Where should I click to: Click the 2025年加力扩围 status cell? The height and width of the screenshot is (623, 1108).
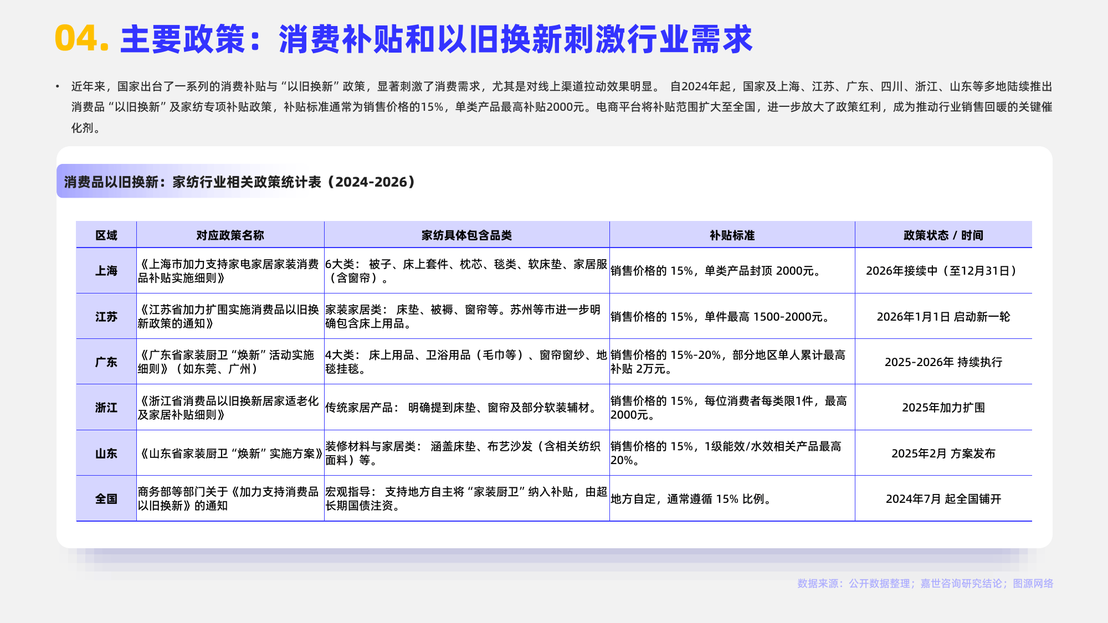click(943, 408)
